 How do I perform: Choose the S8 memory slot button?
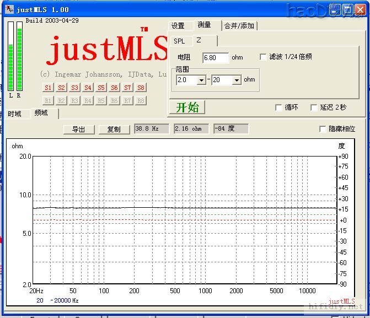tap(141, 88)
